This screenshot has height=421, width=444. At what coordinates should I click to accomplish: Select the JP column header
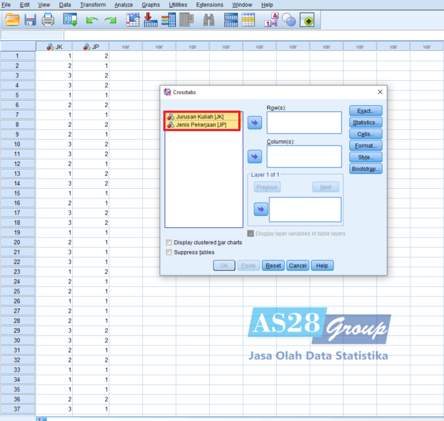pyautogui.click(x=91, y=46)
